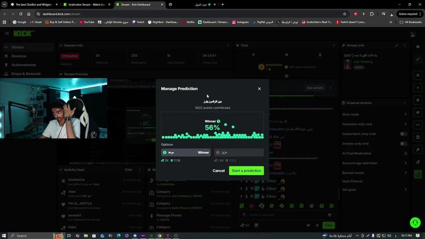Toggle the hamburger sidebar menu
The image size is (425, 239).
click(x=7, y=34)
